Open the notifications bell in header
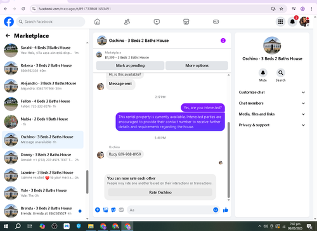 [x=292, y=22]
